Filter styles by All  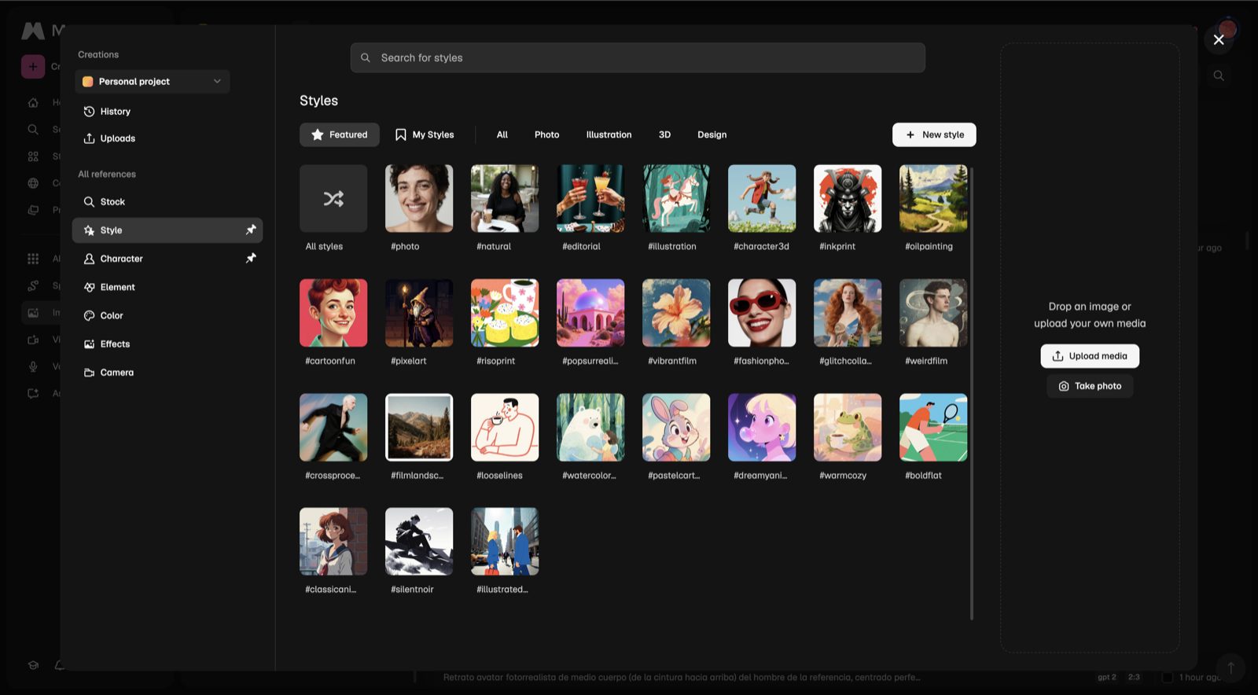[x=502, y=134]
